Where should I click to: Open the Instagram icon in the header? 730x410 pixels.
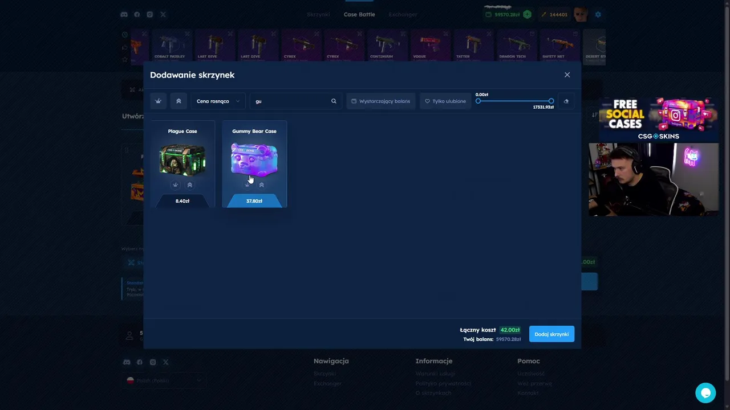[150, 14]
